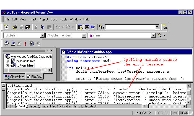Switch to the FileView tab

pyautogui.click(x=35, y=77)
